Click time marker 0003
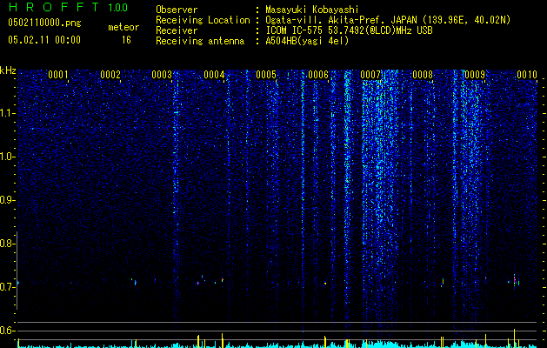The image size is (547, 348). [162, 75]
